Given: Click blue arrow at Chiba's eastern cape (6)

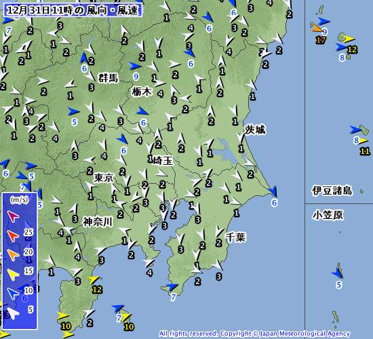Looking at the screenshot, I should click(x=273, y=191).
